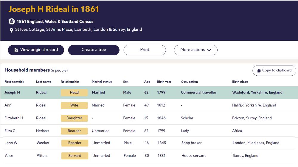Image resolution: width=298 pixels, height=167 pixels.
Task: Click the St Ives Cottage address text
Action: 78,29
